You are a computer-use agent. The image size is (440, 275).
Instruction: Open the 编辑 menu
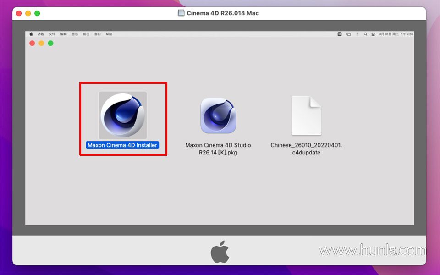pyautogui.click(x=63, y=34)
